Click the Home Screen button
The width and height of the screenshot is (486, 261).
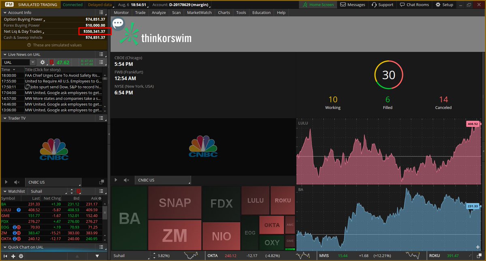[318, 5]
